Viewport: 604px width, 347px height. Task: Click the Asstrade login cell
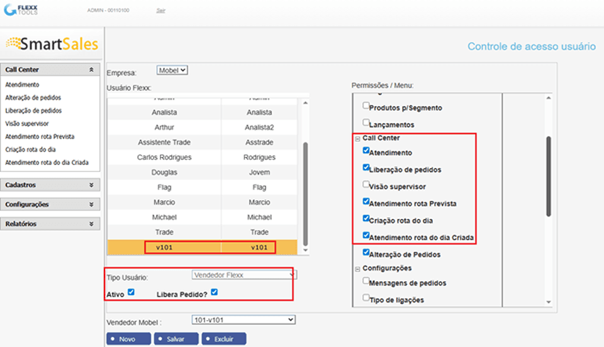tap(259, 142)
